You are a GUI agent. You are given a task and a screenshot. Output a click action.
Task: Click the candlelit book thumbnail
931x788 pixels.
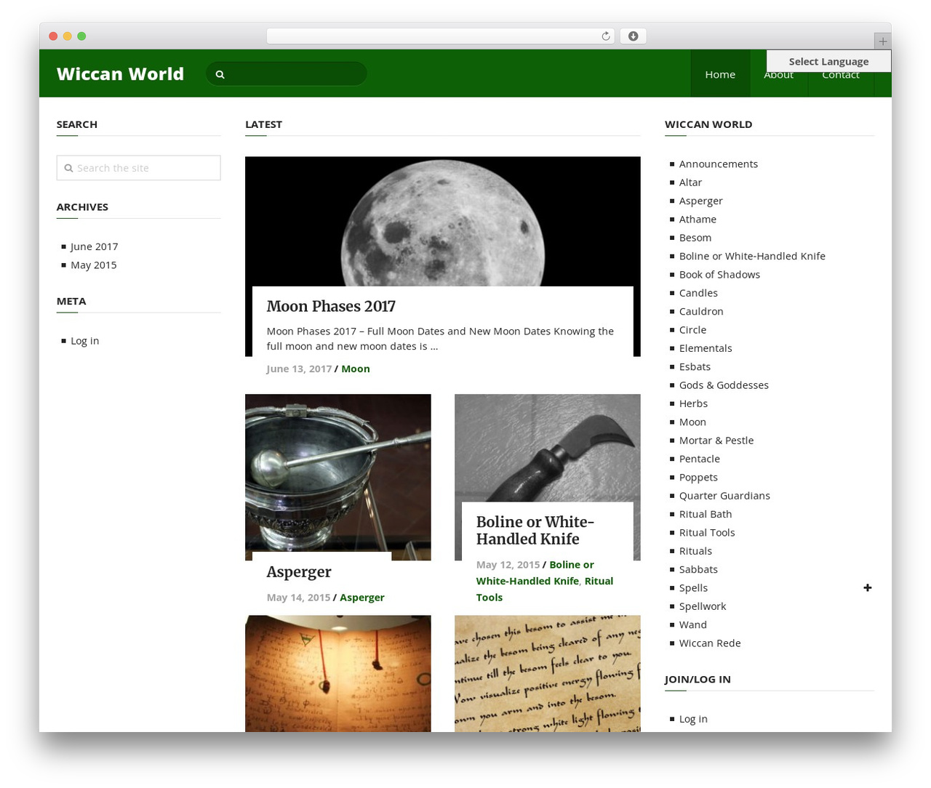[337, 673]
